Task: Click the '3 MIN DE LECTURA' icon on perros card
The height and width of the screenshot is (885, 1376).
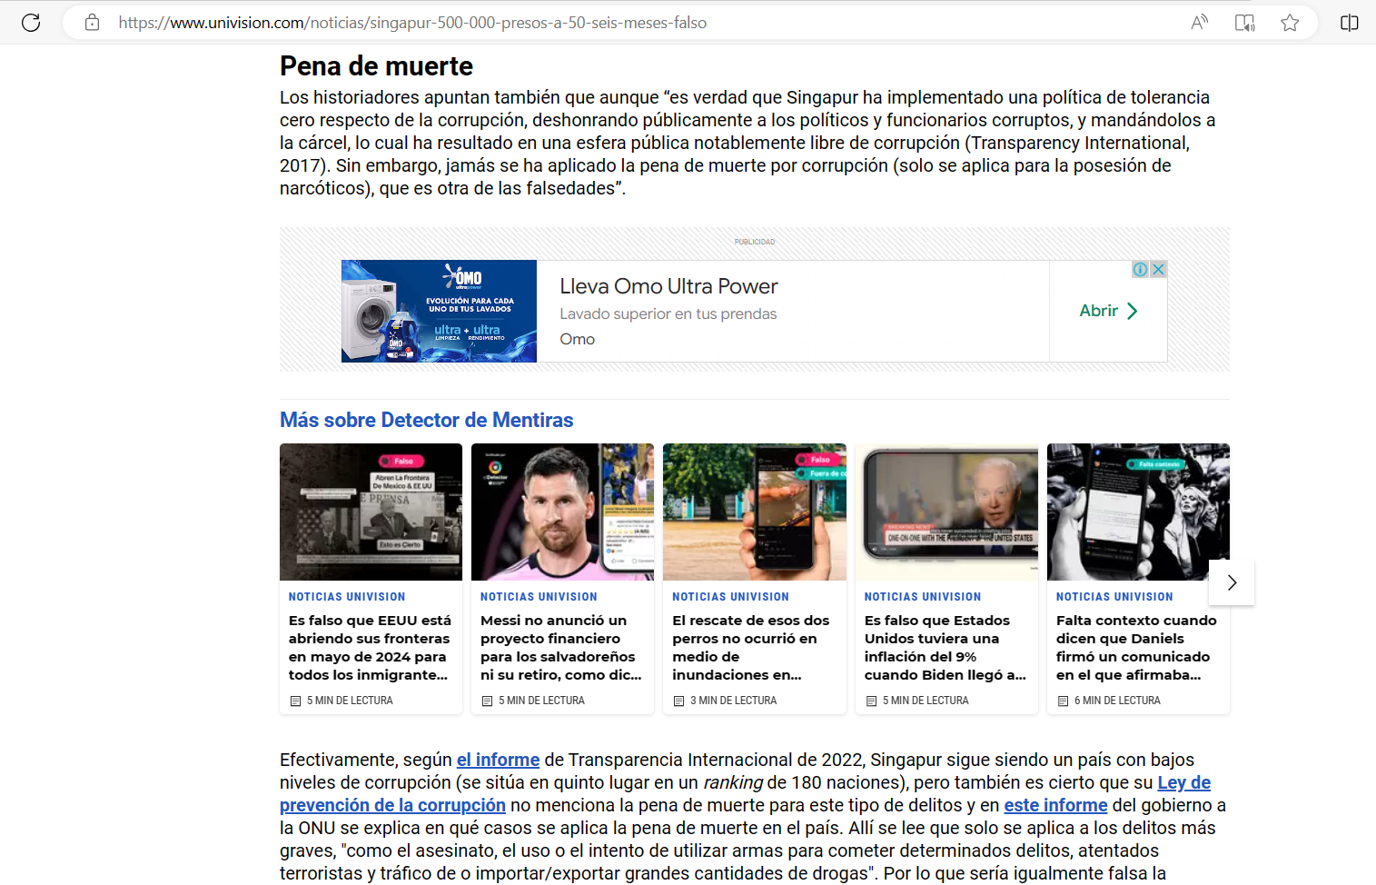Action: pos(678,701)
